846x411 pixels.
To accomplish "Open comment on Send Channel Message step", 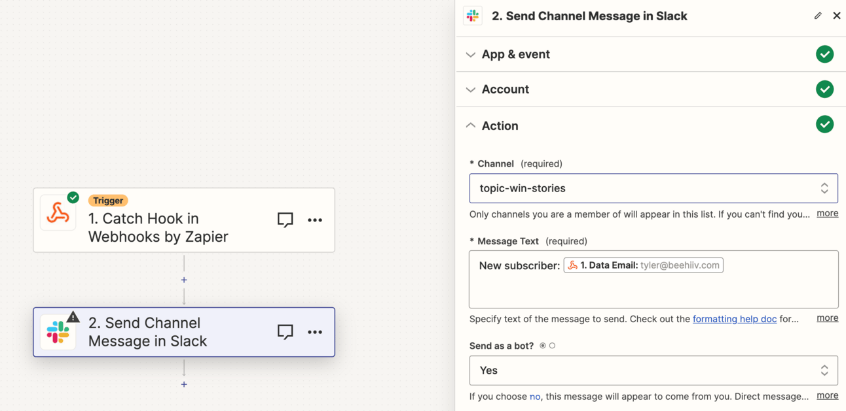I will [x=285, y=332].
